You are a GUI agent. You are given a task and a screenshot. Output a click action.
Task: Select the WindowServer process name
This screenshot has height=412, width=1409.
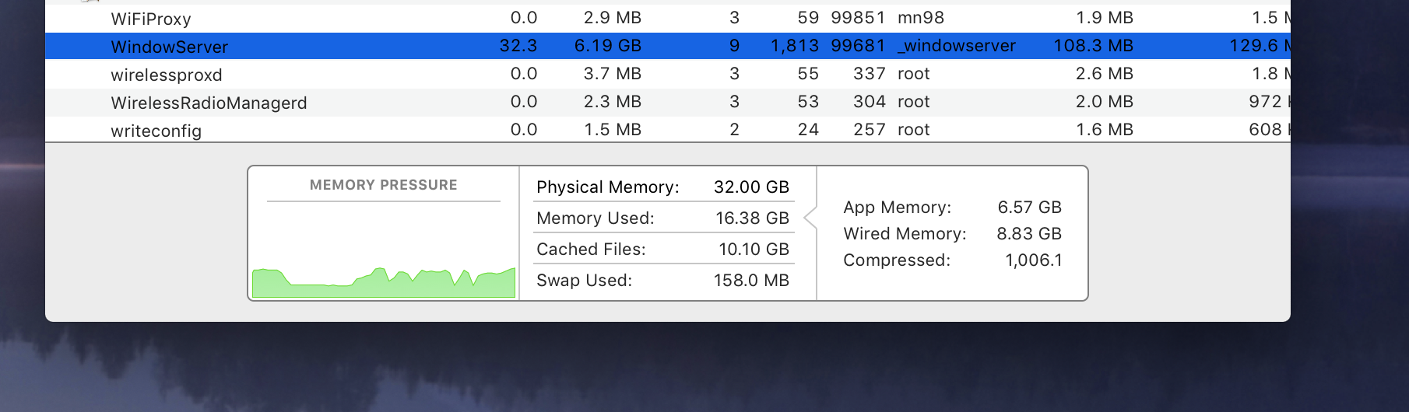pyautogui.click(x=170, y=47)
